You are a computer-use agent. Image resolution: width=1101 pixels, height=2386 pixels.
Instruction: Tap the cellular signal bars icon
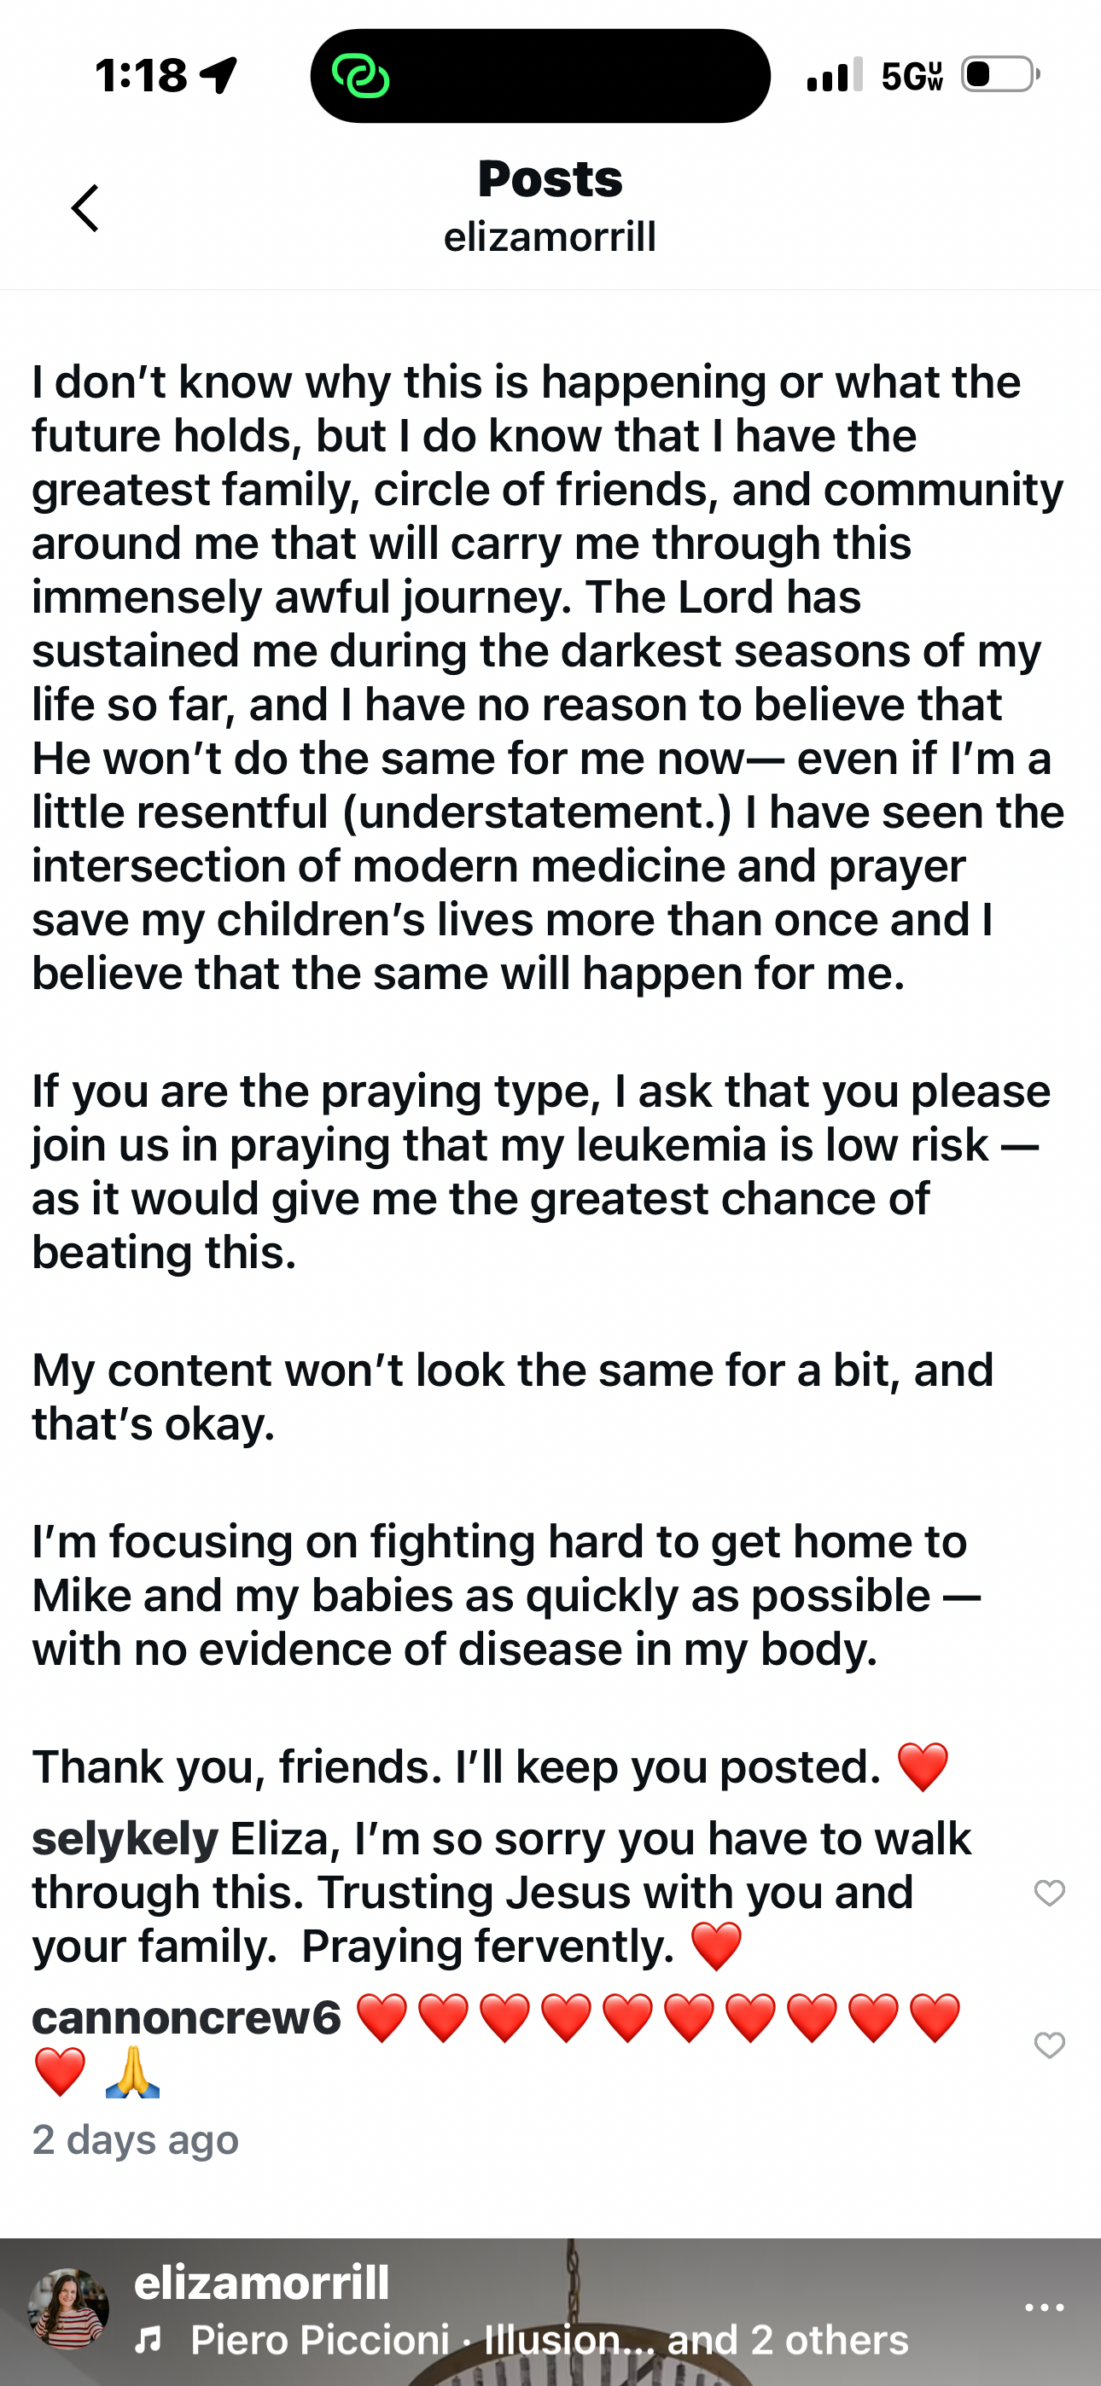pyautogui.click(x=834, y=74)
